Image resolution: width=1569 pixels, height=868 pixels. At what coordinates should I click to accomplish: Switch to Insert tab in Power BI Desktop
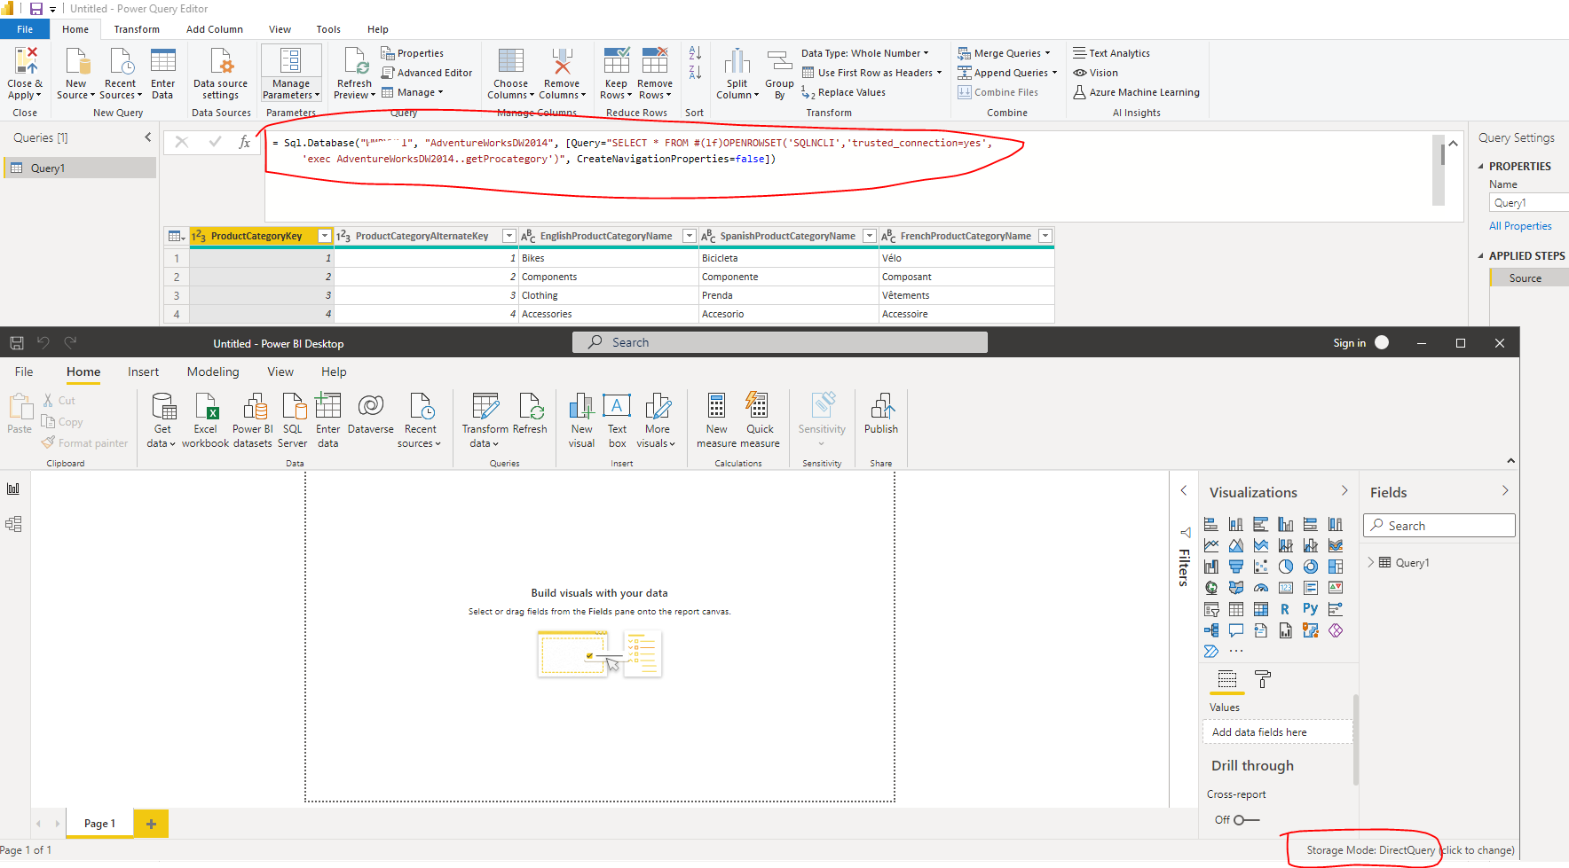coord(143,371)
